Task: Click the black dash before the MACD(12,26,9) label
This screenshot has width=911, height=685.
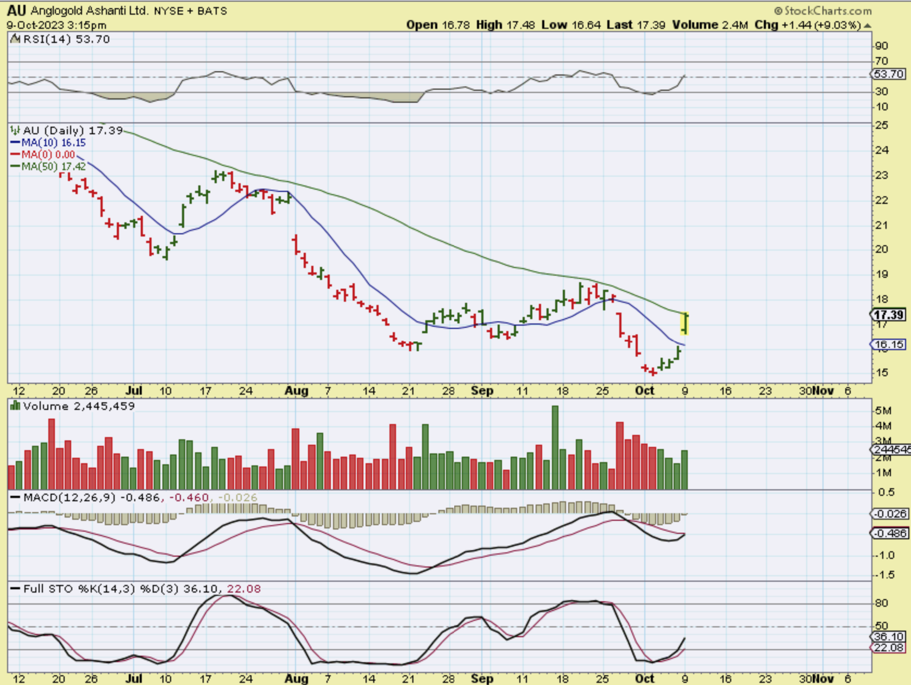Action: pos(15,497)
